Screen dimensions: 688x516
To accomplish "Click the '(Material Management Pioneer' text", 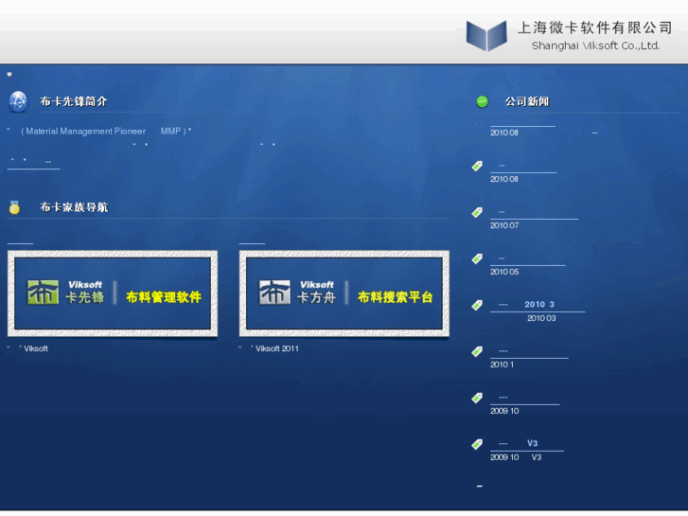I will [x=83, y=131].
